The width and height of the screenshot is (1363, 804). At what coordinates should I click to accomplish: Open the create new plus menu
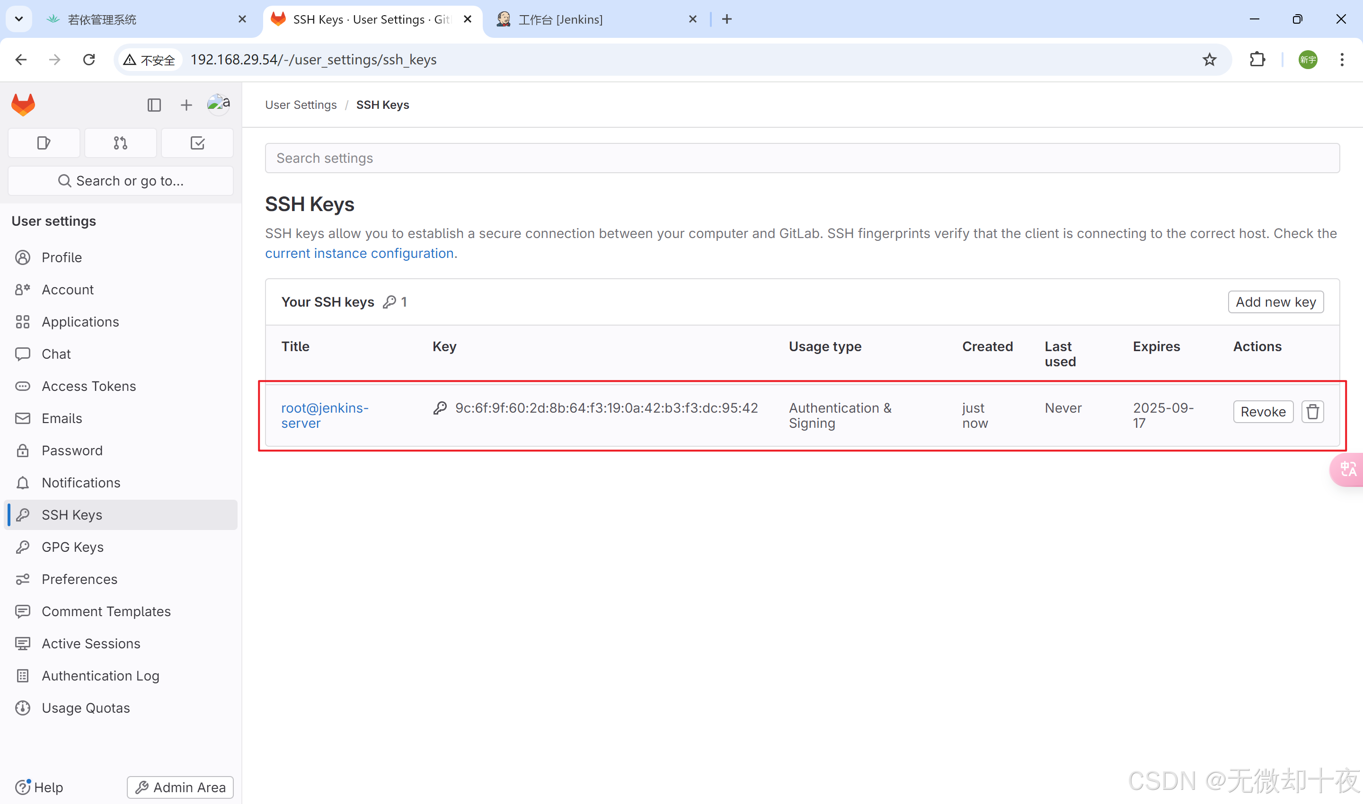click(186, 105)
